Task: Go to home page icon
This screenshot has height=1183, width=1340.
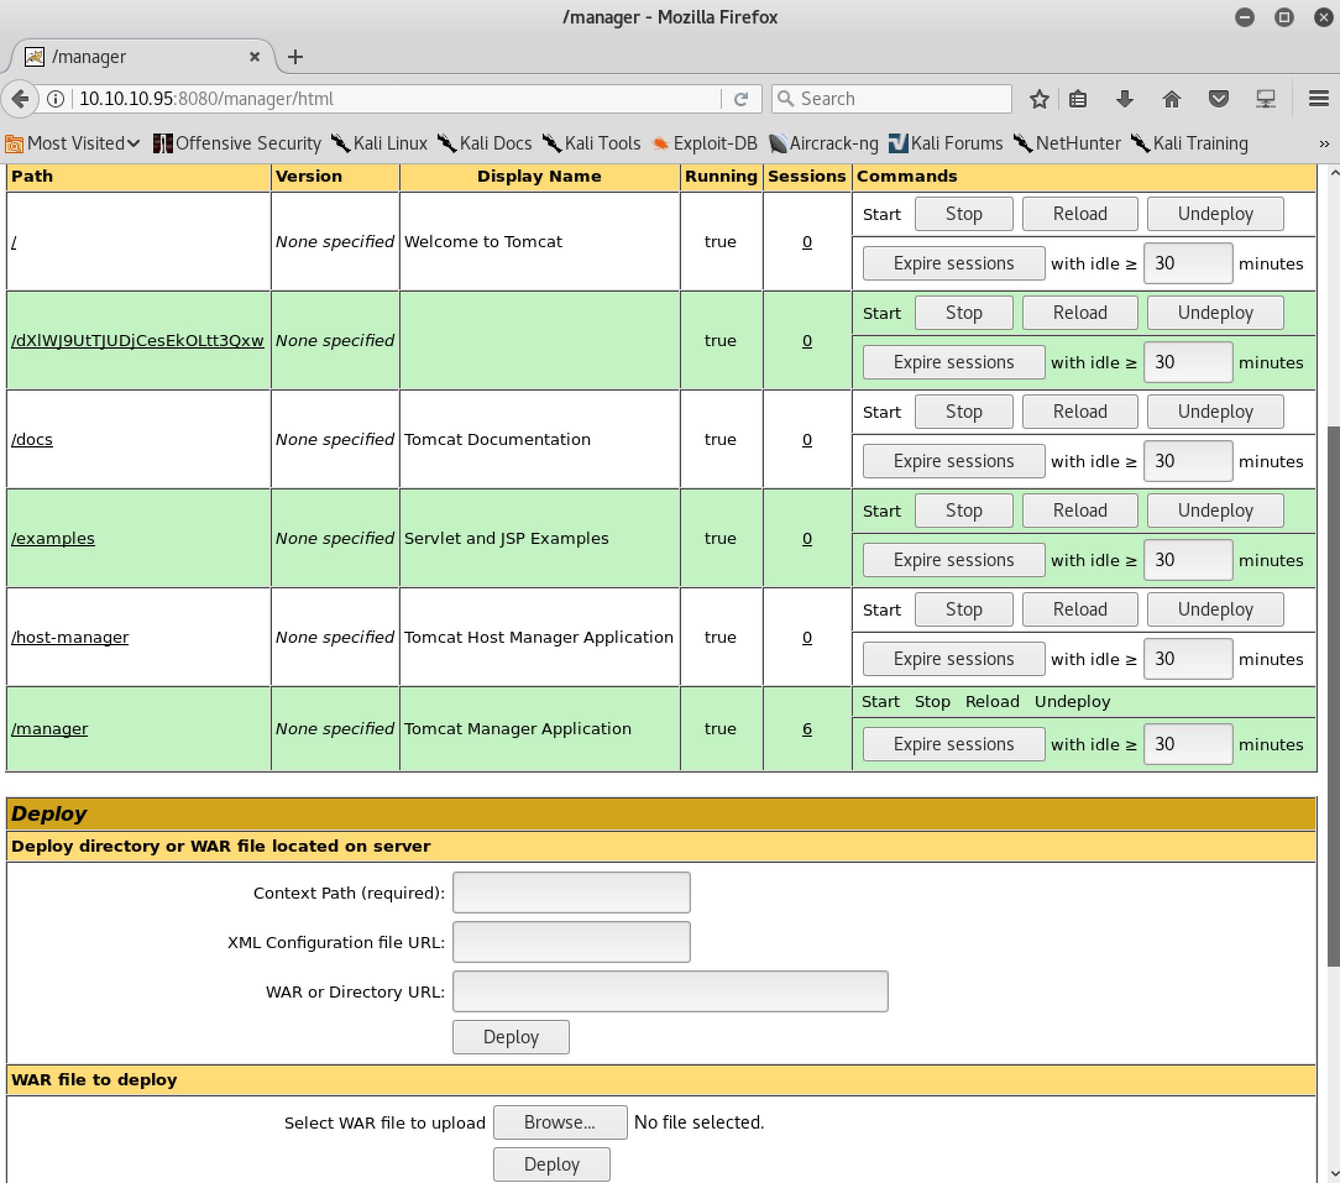Action: [1171, 99]
